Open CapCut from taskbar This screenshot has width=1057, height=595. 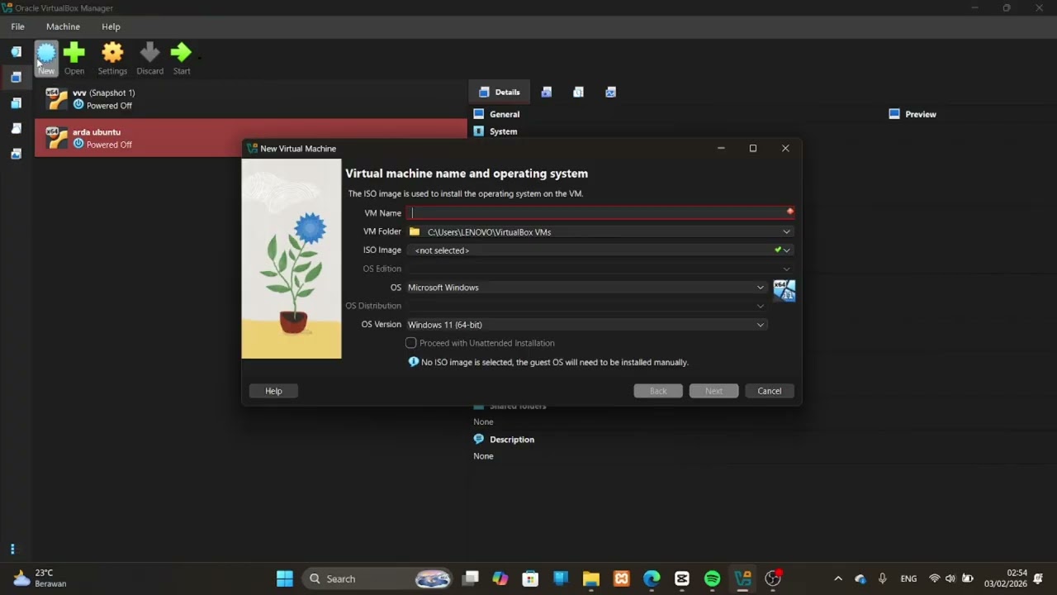(x=682, y=578)
